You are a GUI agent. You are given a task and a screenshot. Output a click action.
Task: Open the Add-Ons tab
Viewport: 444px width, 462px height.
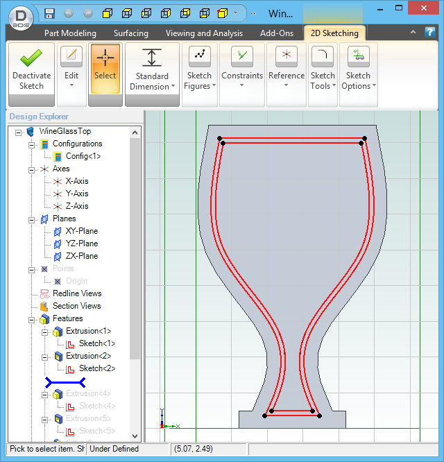pyautogui.click(x=277, y=33)
